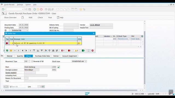Click the plant view icon beside 1000
The width and height of the screenshot is (175, 98).
point(59,67)
